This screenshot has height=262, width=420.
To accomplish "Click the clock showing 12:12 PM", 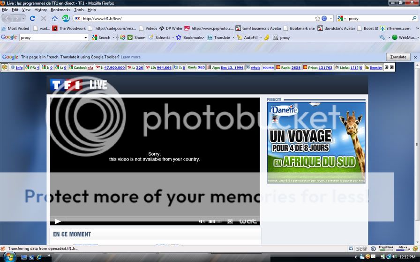I will [x=407, y=257].
